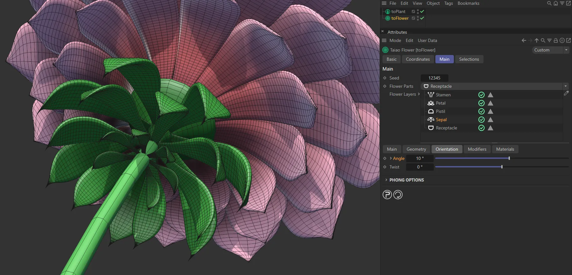Toggle Sepal layer enabled check
Screen dimensions: 572x275
point(482,120)
